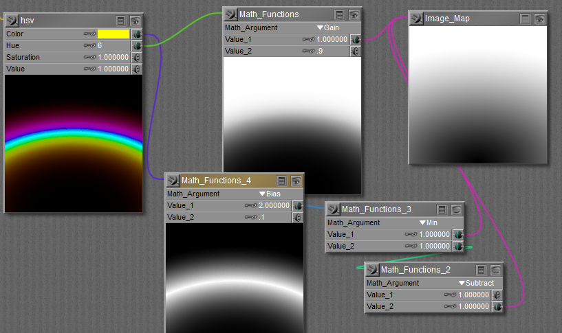This screenshot has width=562, height=333.
Task: Click the Math_Functions_4 preview thumbnail
Action: pos(235,278)
